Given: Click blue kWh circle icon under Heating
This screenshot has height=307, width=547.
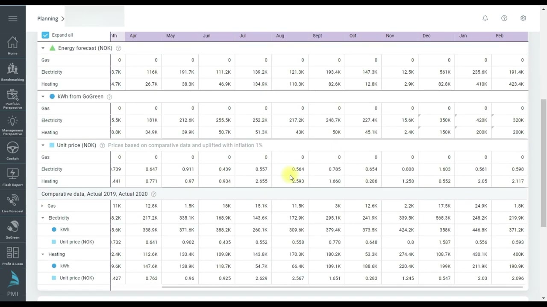Looking at the screenshot, I should (54, 266).
